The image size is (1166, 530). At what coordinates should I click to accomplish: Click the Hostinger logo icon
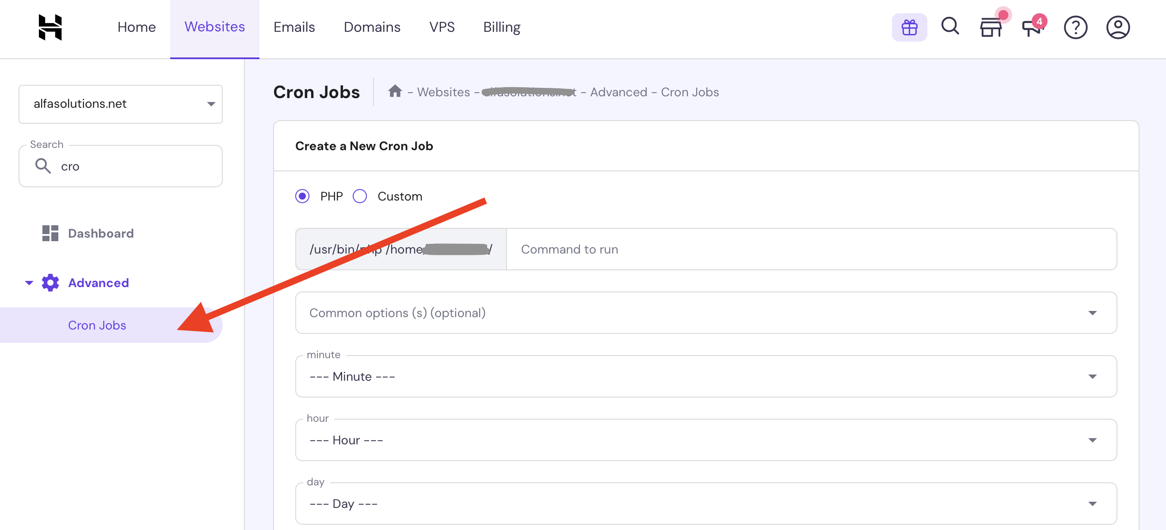50,27
